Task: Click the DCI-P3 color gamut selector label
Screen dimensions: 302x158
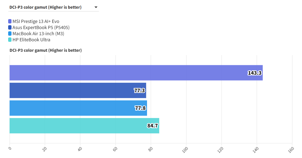Action: pyautogui.click(x=45, y=7)
